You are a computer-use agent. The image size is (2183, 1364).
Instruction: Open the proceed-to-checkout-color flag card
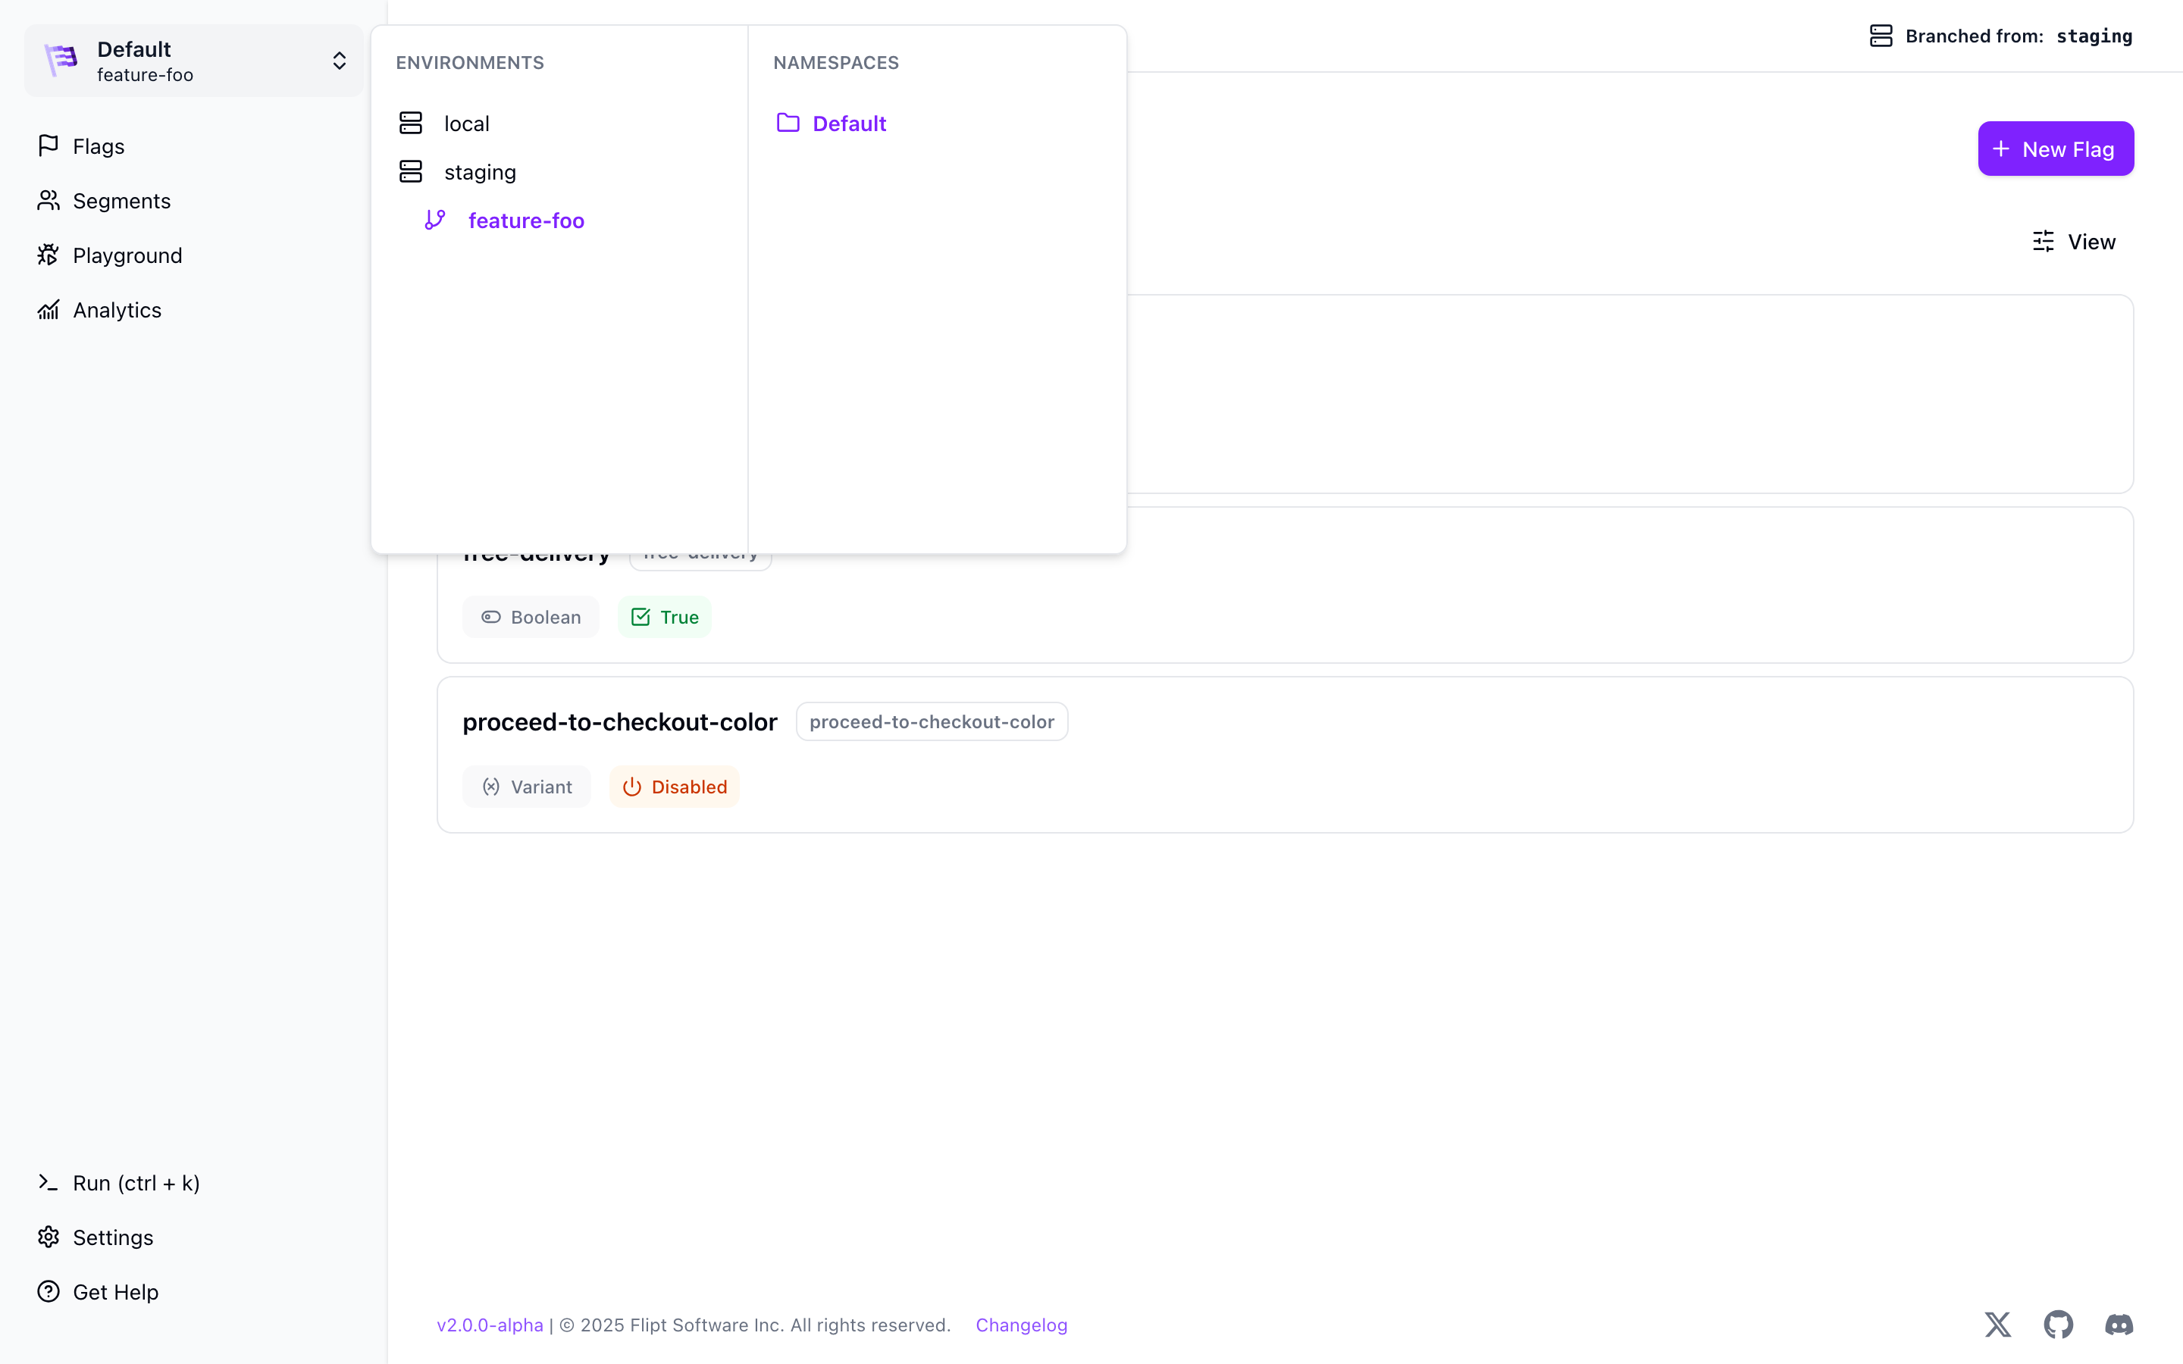(x=619, y=721)
